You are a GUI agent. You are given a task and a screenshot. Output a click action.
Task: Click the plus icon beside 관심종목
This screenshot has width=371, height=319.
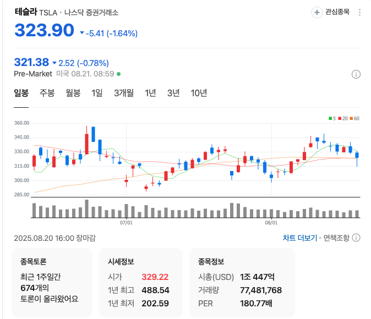coord(317,12)
